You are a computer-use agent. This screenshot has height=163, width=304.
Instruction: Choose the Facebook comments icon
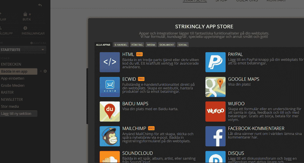[216, 136]
